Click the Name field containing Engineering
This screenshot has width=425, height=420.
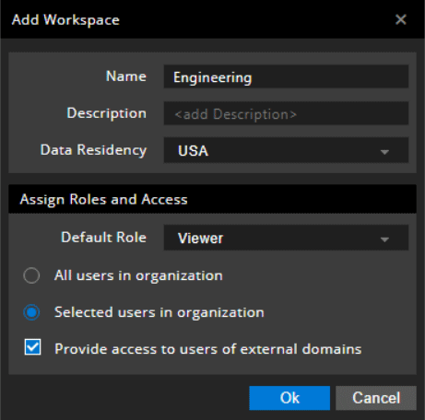(x=286, y=76)
